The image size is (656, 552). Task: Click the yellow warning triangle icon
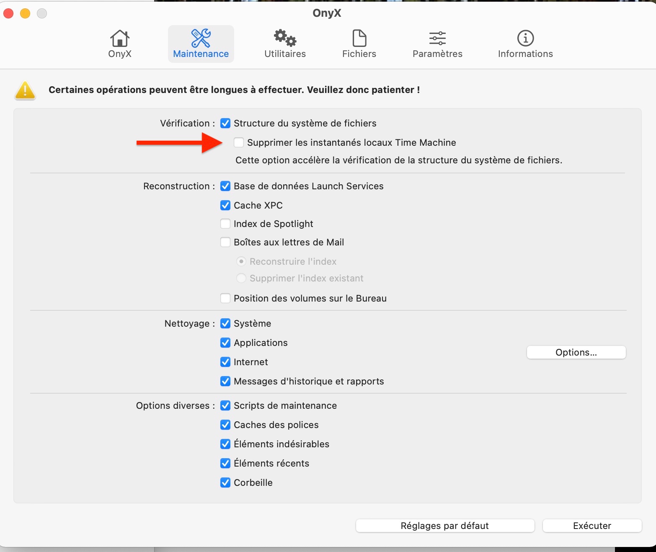(25, 90)
